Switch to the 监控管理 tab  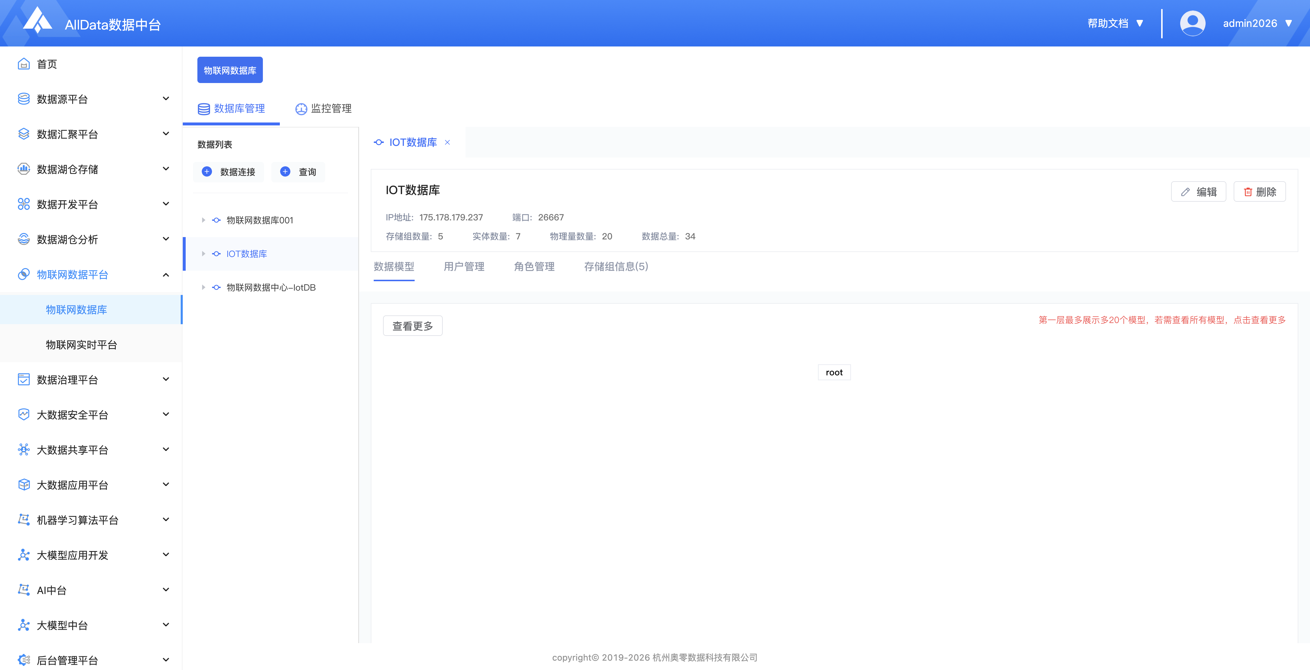click(x=323, y=108)
